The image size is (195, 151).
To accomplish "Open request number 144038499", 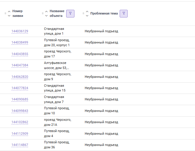I will (x=20, y=43).
